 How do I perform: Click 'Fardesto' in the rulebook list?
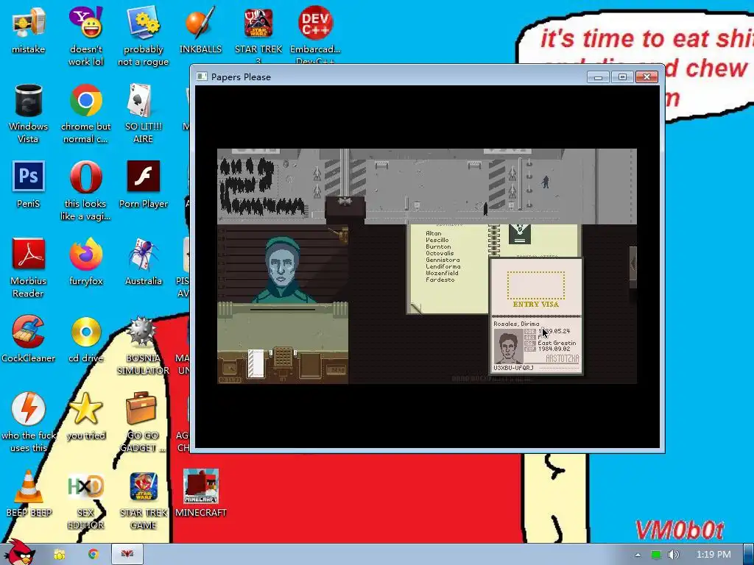click(x=440, y=280)
